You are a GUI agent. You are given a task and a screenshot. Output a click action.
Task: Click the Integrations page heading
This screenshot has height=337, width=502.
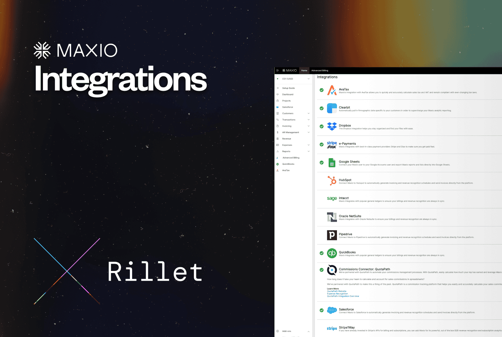tap(327, 77)
